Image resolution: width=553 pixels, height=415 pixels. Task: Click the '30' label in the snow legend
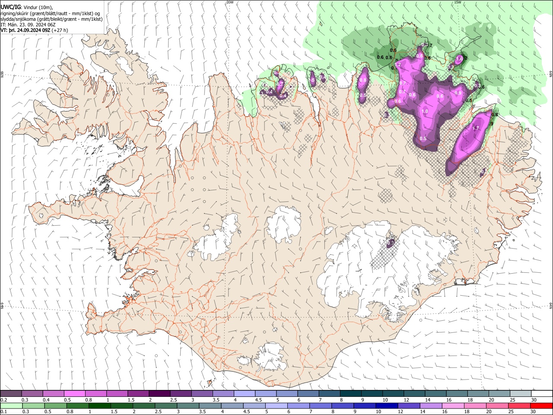tap(534, 400)
